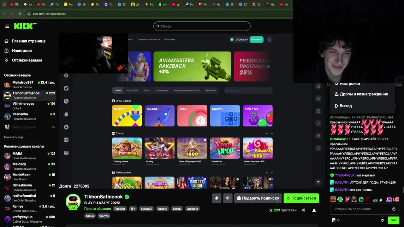Switch to Лобби casino tab
The height and width of the screenshot is (227, 404).
click(x=118, y=90)
